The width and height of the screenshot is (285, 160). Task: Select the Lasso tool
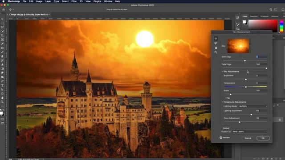pyautogui.click(x=2, y=27)
